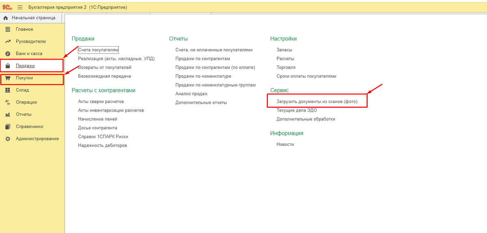Screen dimensions: 487x233
Task: Click the Отчеты bar chart icon
Action: [x=7, y=114]
